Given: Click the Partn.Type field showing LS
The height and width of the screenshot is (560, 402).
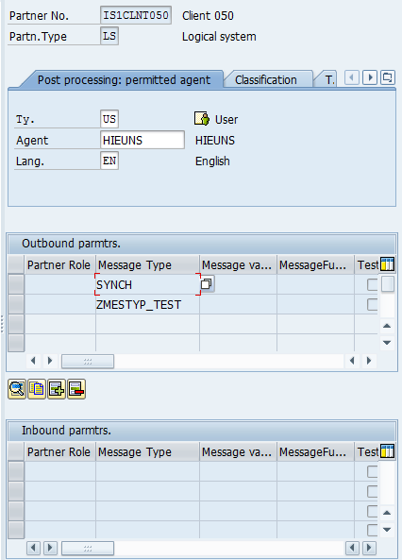Looking at the screenshot, I should (109, 36).
